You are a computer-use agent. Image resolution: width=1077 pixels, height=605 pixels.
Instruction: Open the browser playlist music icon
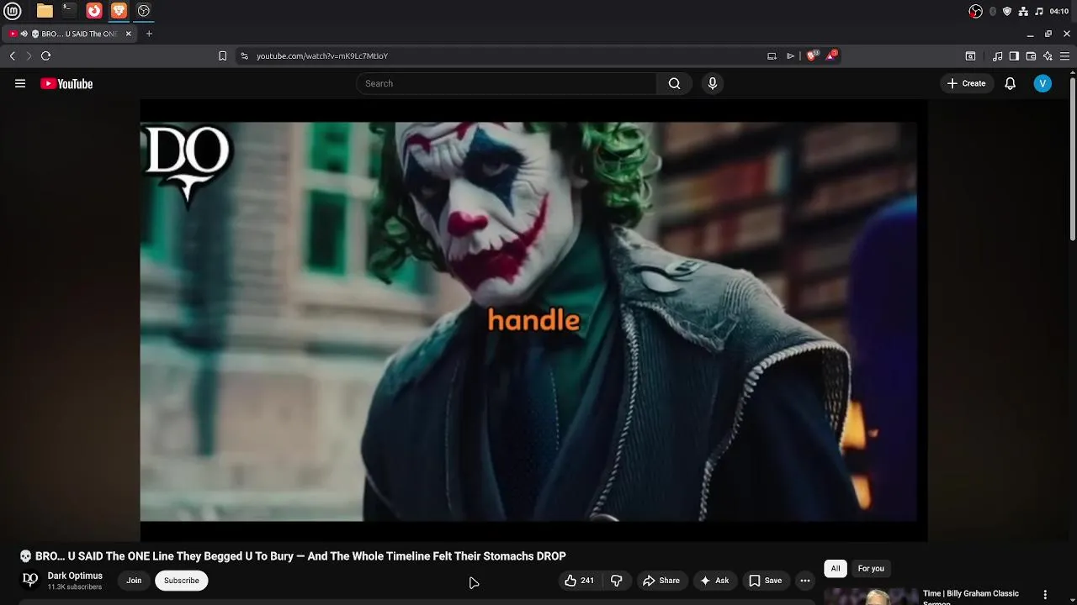coord(998,55)
